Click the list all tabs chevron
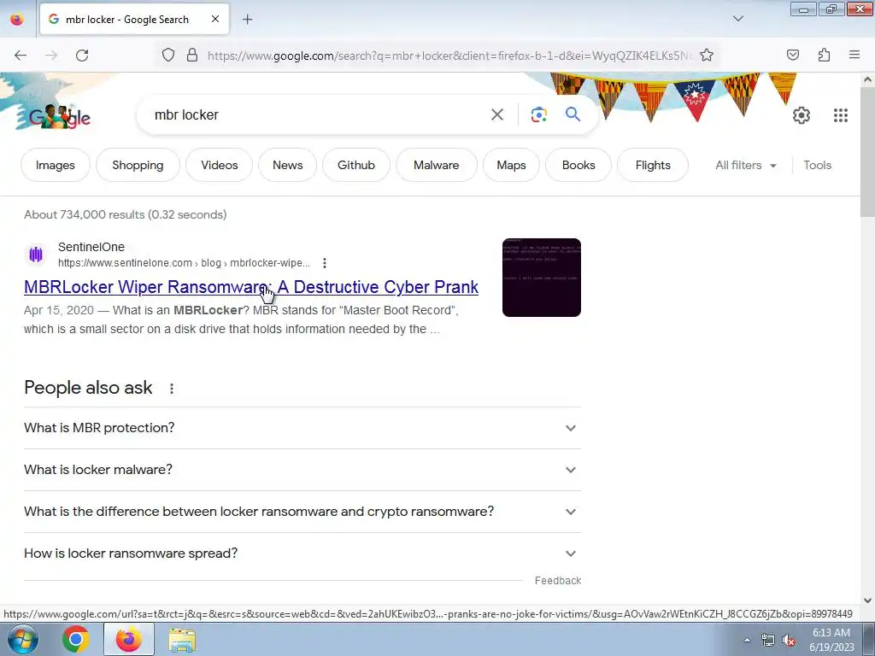875x656 pixels. point(738,19)
